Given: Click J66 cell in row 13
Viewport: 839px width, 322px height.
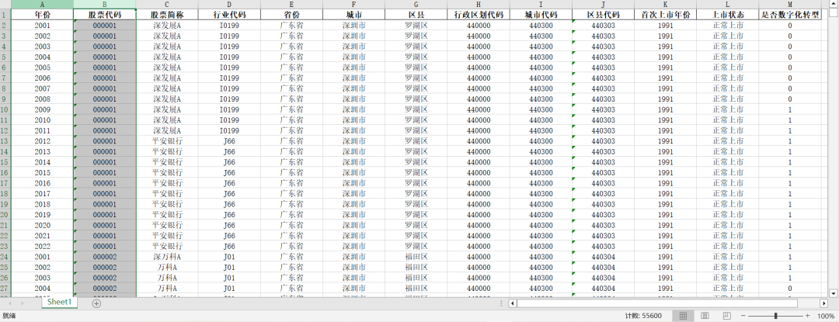Looking at the screenshot, I should (x=229, y=141).
